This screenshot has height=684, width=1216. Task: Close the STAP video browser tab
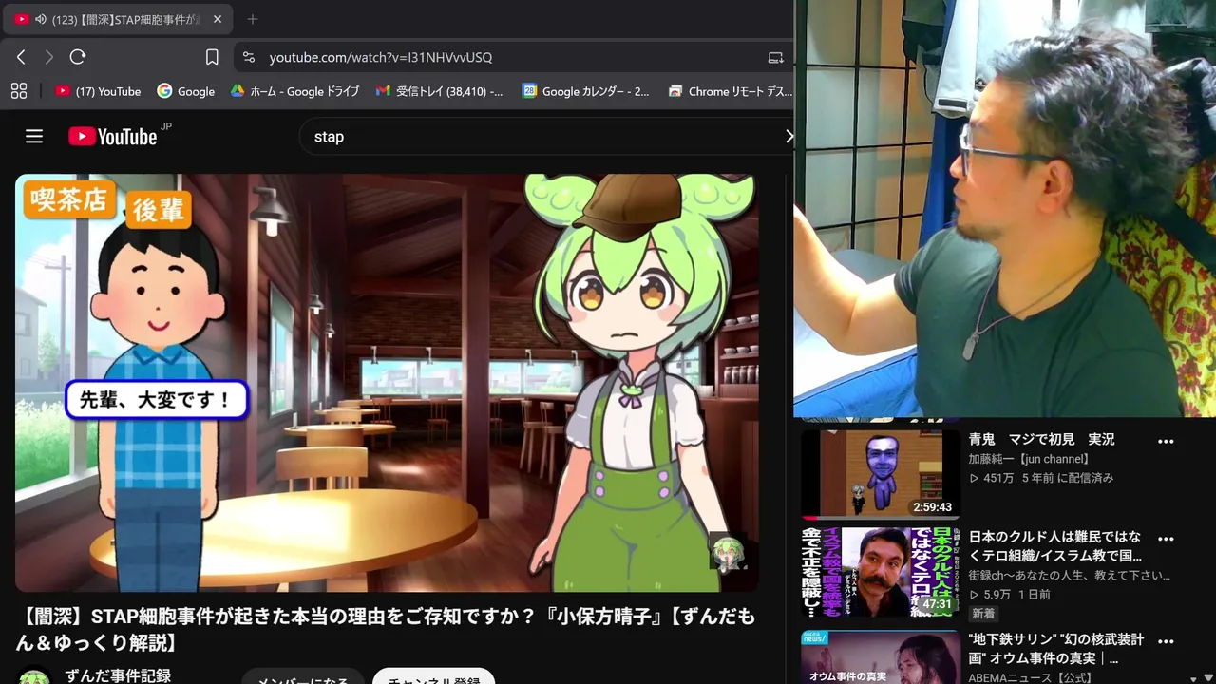tap(218, 19)
